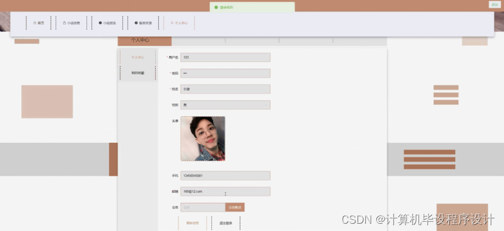The height and width of the screenshot is (231, 504).
Task: Open 个人中心 in the top navigation bar
Action: [179, 23]
